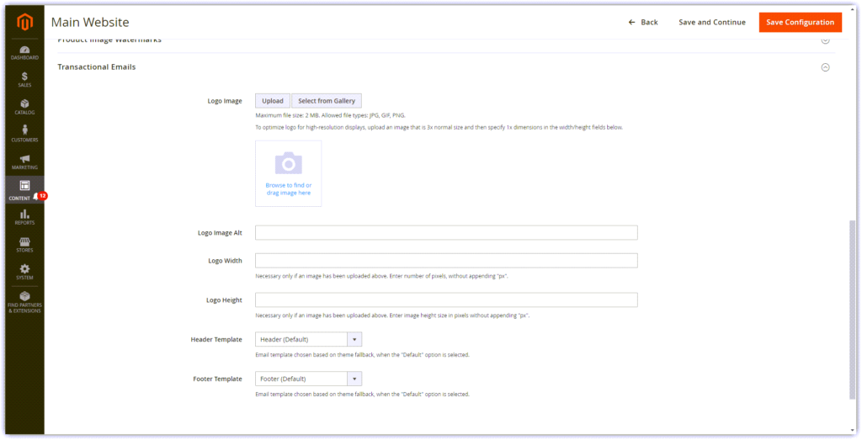The width and height of the screenshot is (862, 440).
Task: Click the Main Website page title
Action: click(x=90, y=23)
